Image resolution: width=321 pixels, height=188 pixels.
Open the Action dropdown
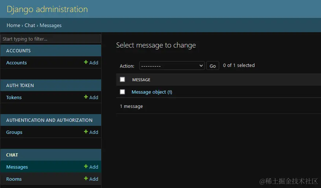click(x=172, y=65)
